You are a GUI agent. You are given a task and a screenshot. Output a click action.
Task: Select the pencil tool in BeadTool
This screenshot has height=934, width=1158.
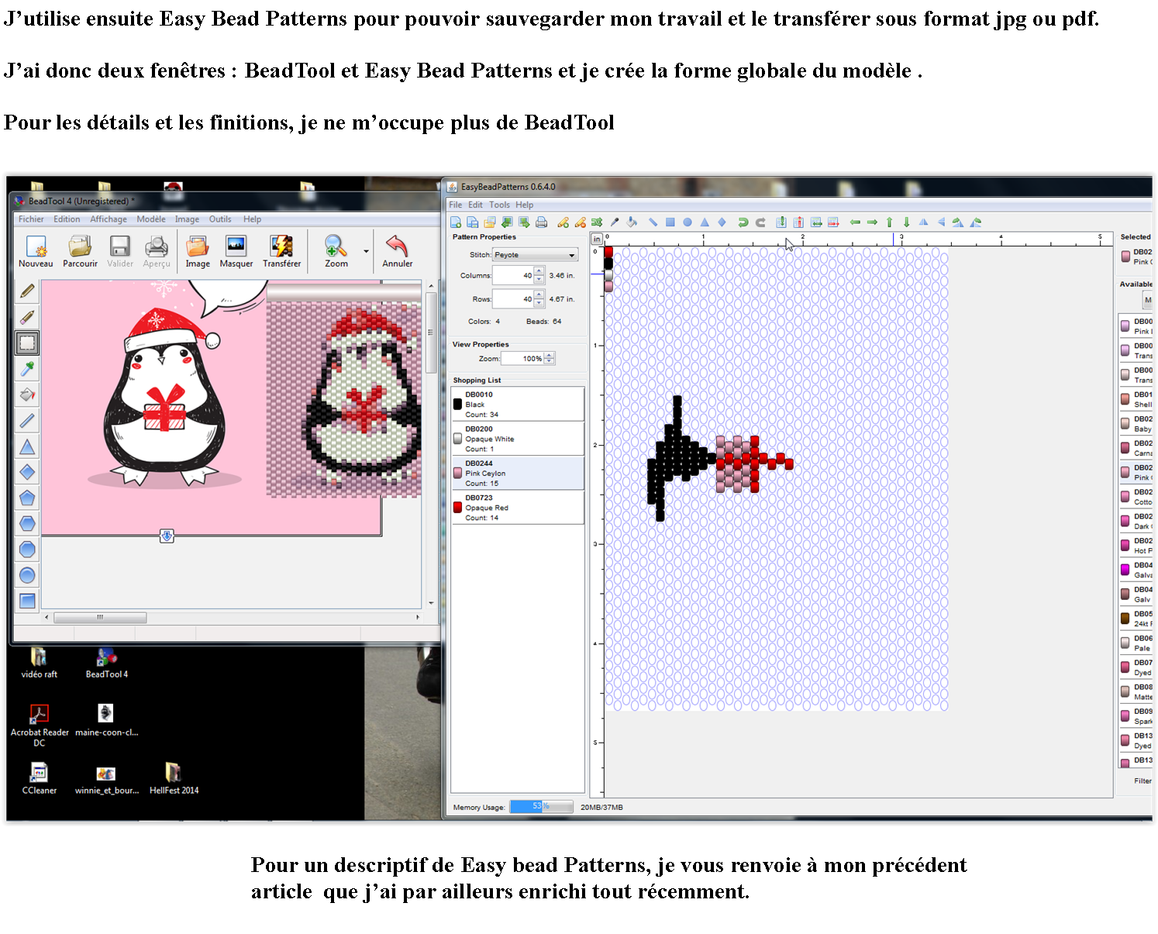click(27, 291)
